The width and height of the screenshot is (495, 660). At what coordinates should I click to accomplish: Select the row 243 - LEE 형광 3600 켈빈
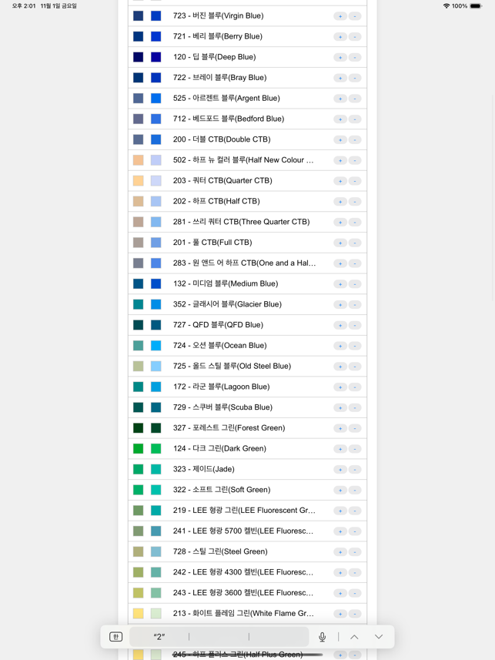click(x=248, y=594)
